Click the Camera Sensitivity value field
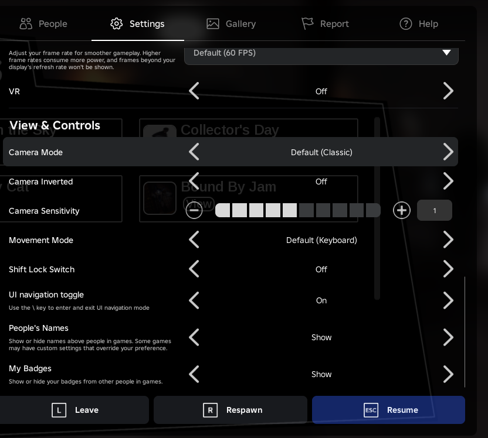The image size is (488, 438). tap(435, 210)
